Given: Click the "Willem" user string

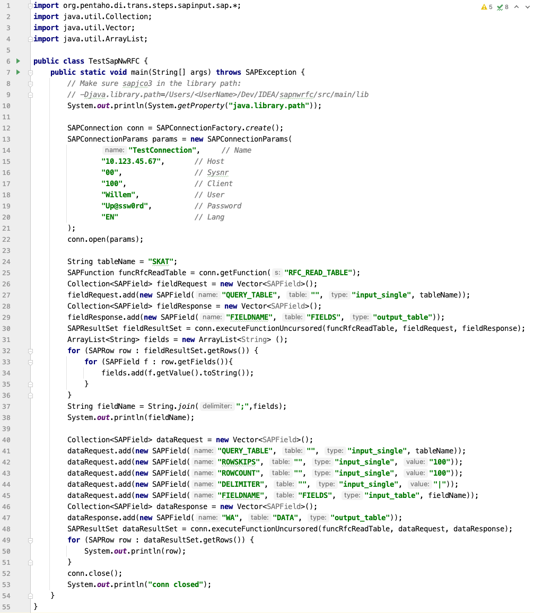Looking at the screenshot, I should 118,195.
